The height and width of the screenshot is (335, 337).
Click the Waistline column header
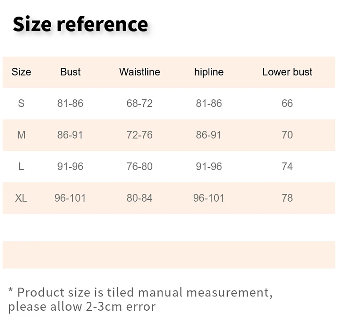pos(140,72)
